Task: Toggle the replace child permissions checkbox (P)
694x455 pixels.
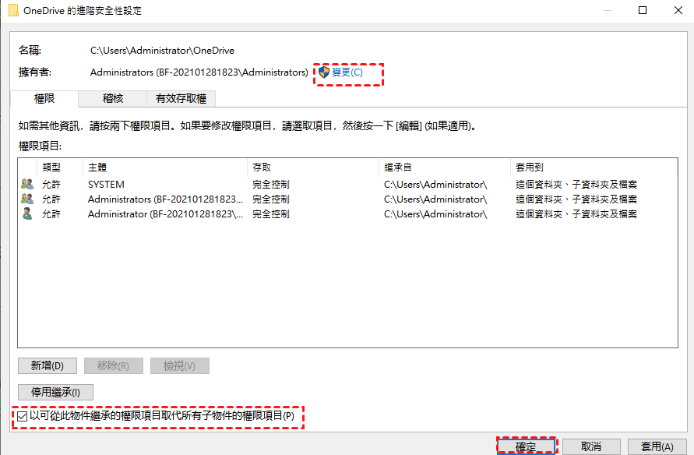Action: tap(22, 416)
